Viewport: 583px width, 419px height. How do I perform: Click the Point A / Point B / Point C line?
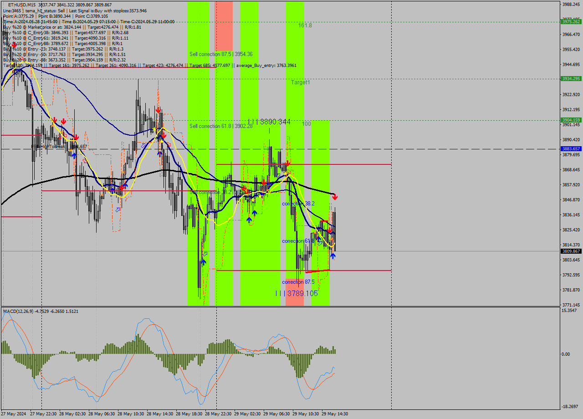56,16
